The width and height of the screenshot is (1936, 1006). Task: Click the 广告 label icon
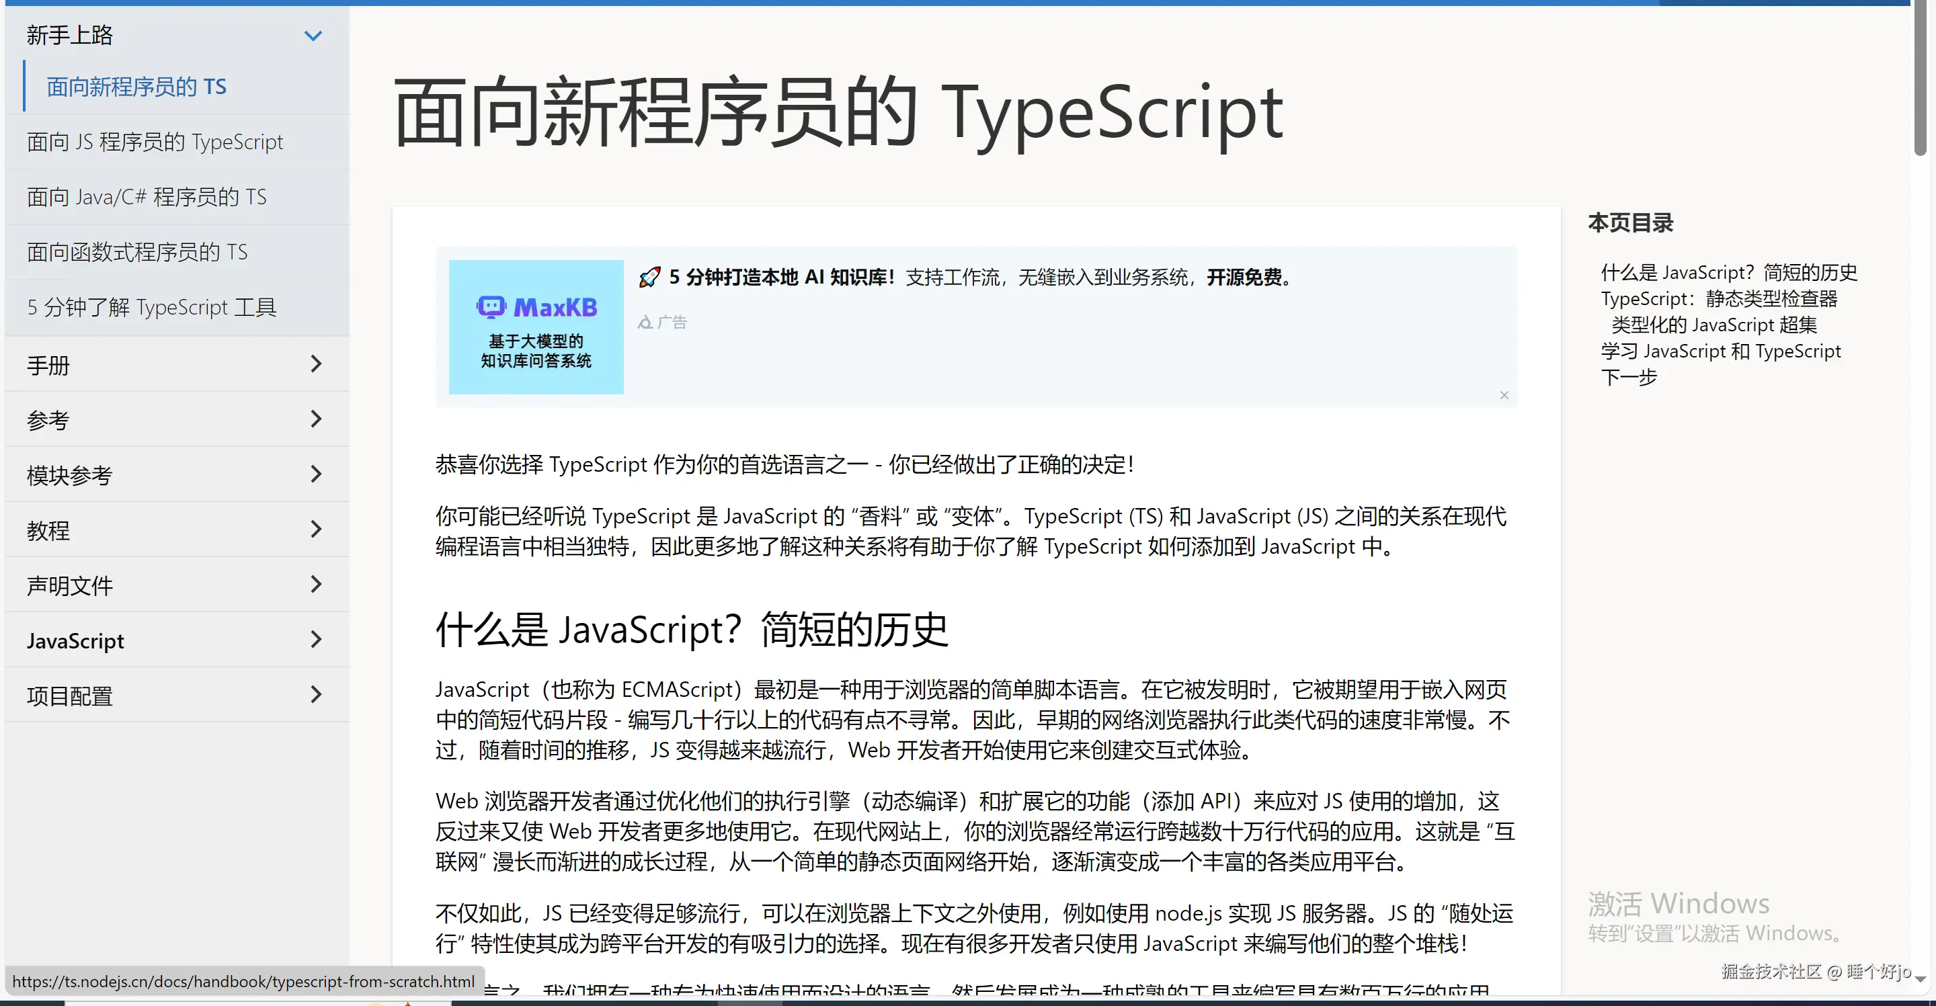click(645, 323)
